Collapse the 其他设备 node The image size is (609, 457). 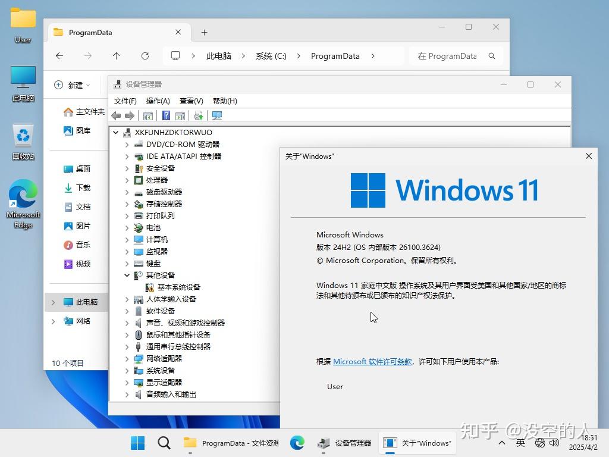coord(127,276)
